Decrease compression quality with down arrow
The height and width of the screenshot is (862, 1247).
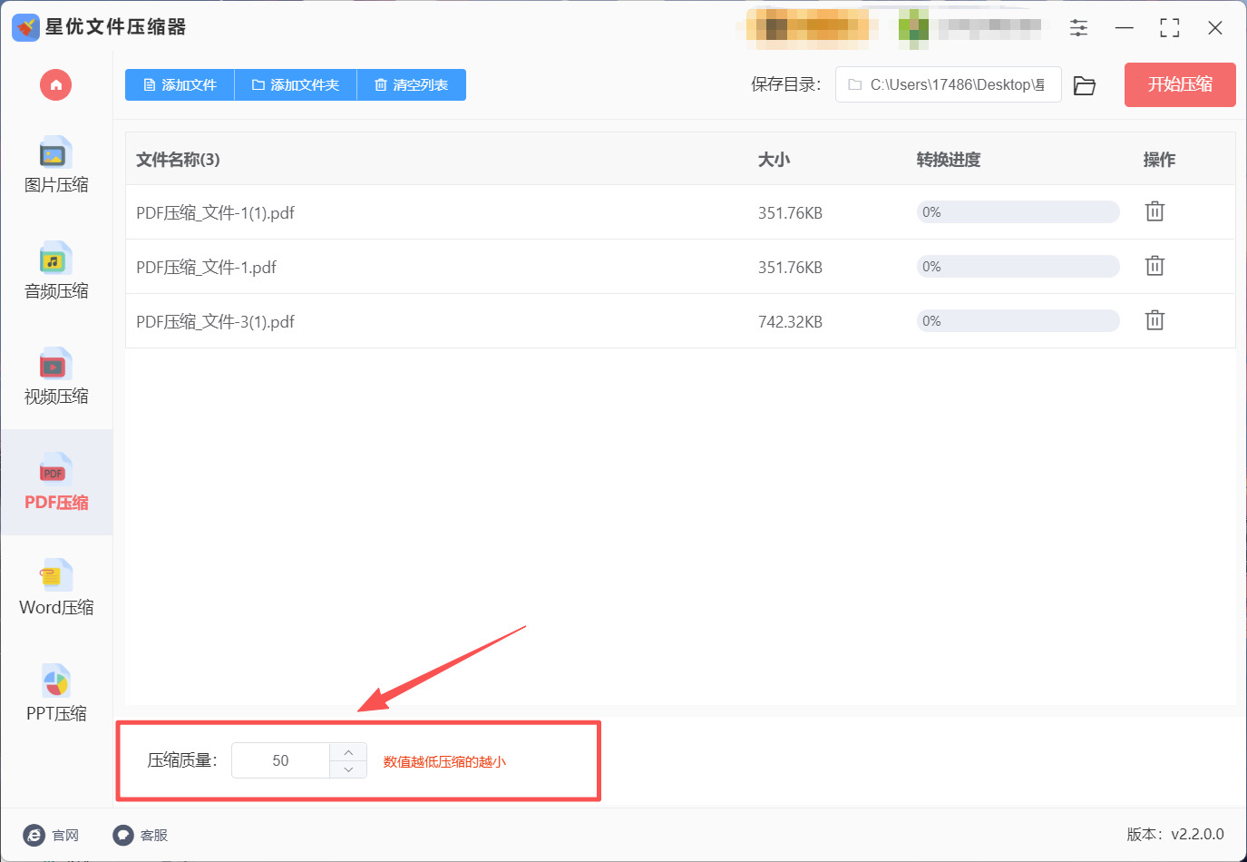point(348,769)
